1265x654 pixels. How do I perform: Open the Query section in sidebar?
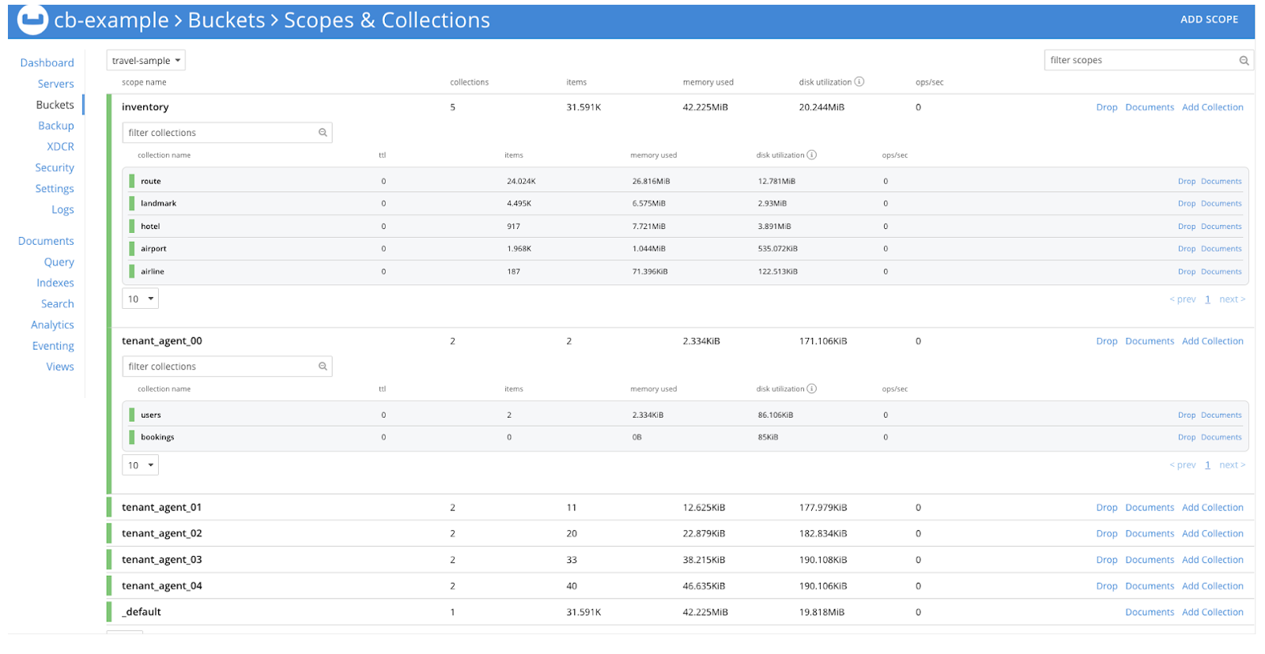59,262
